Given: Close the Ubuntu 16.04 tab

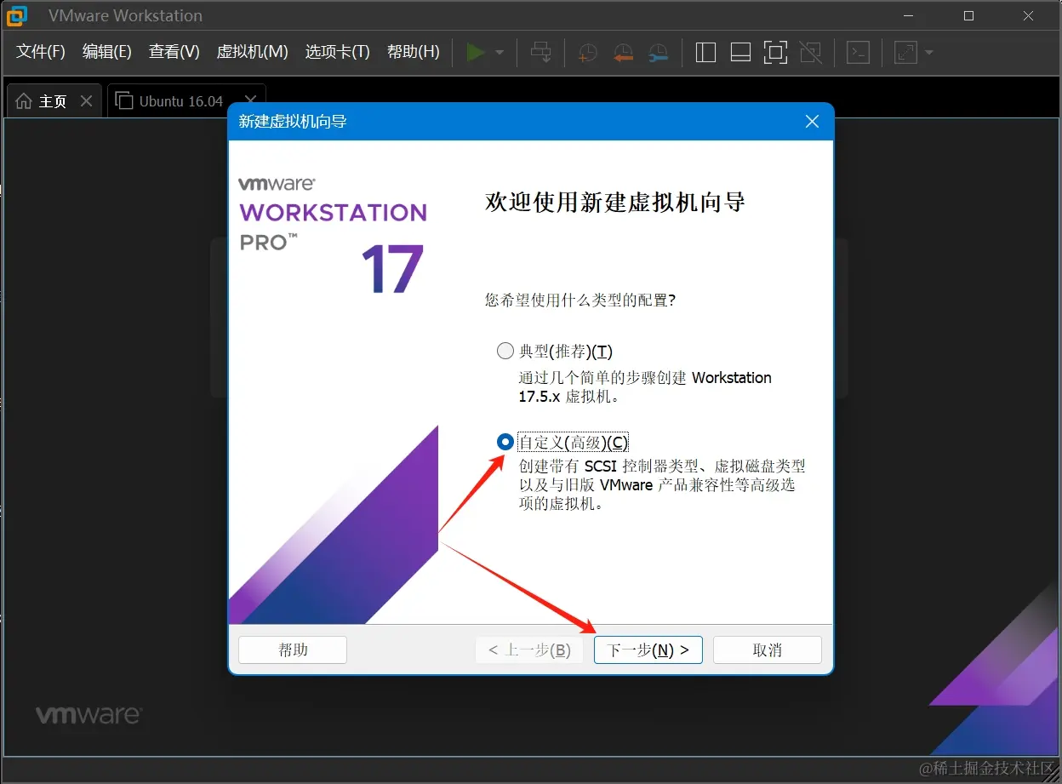Looking at the screenshot, I should (x=250, y=100).
